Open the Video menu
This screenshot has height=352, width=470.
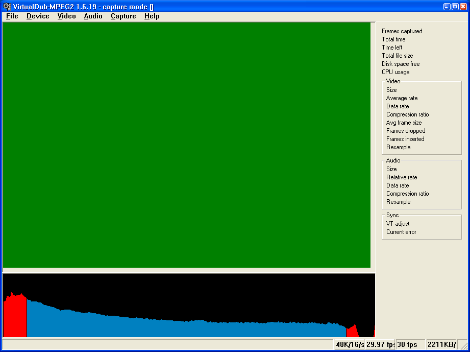tap(66, 16)
